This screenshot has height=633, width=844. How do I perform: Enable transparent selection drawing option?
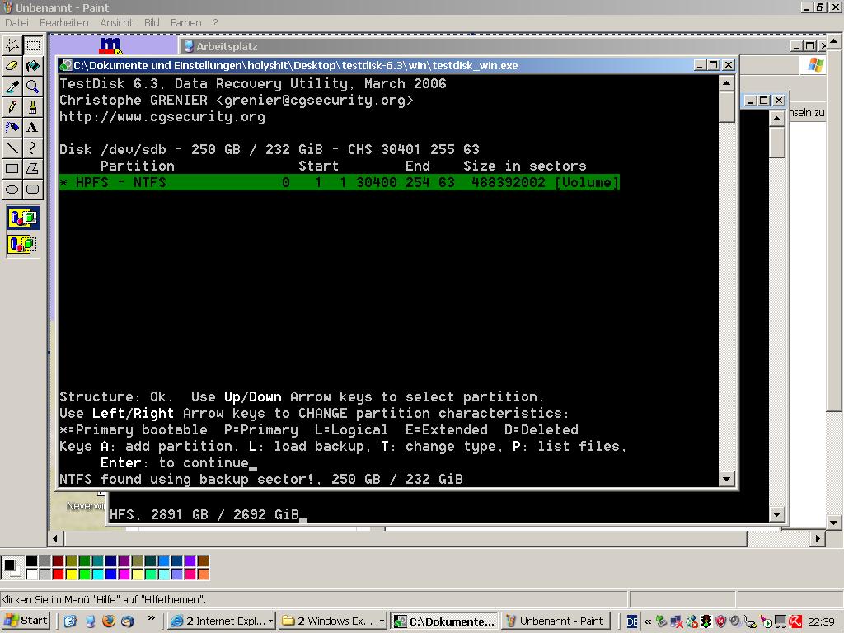[x=23, y=244]
